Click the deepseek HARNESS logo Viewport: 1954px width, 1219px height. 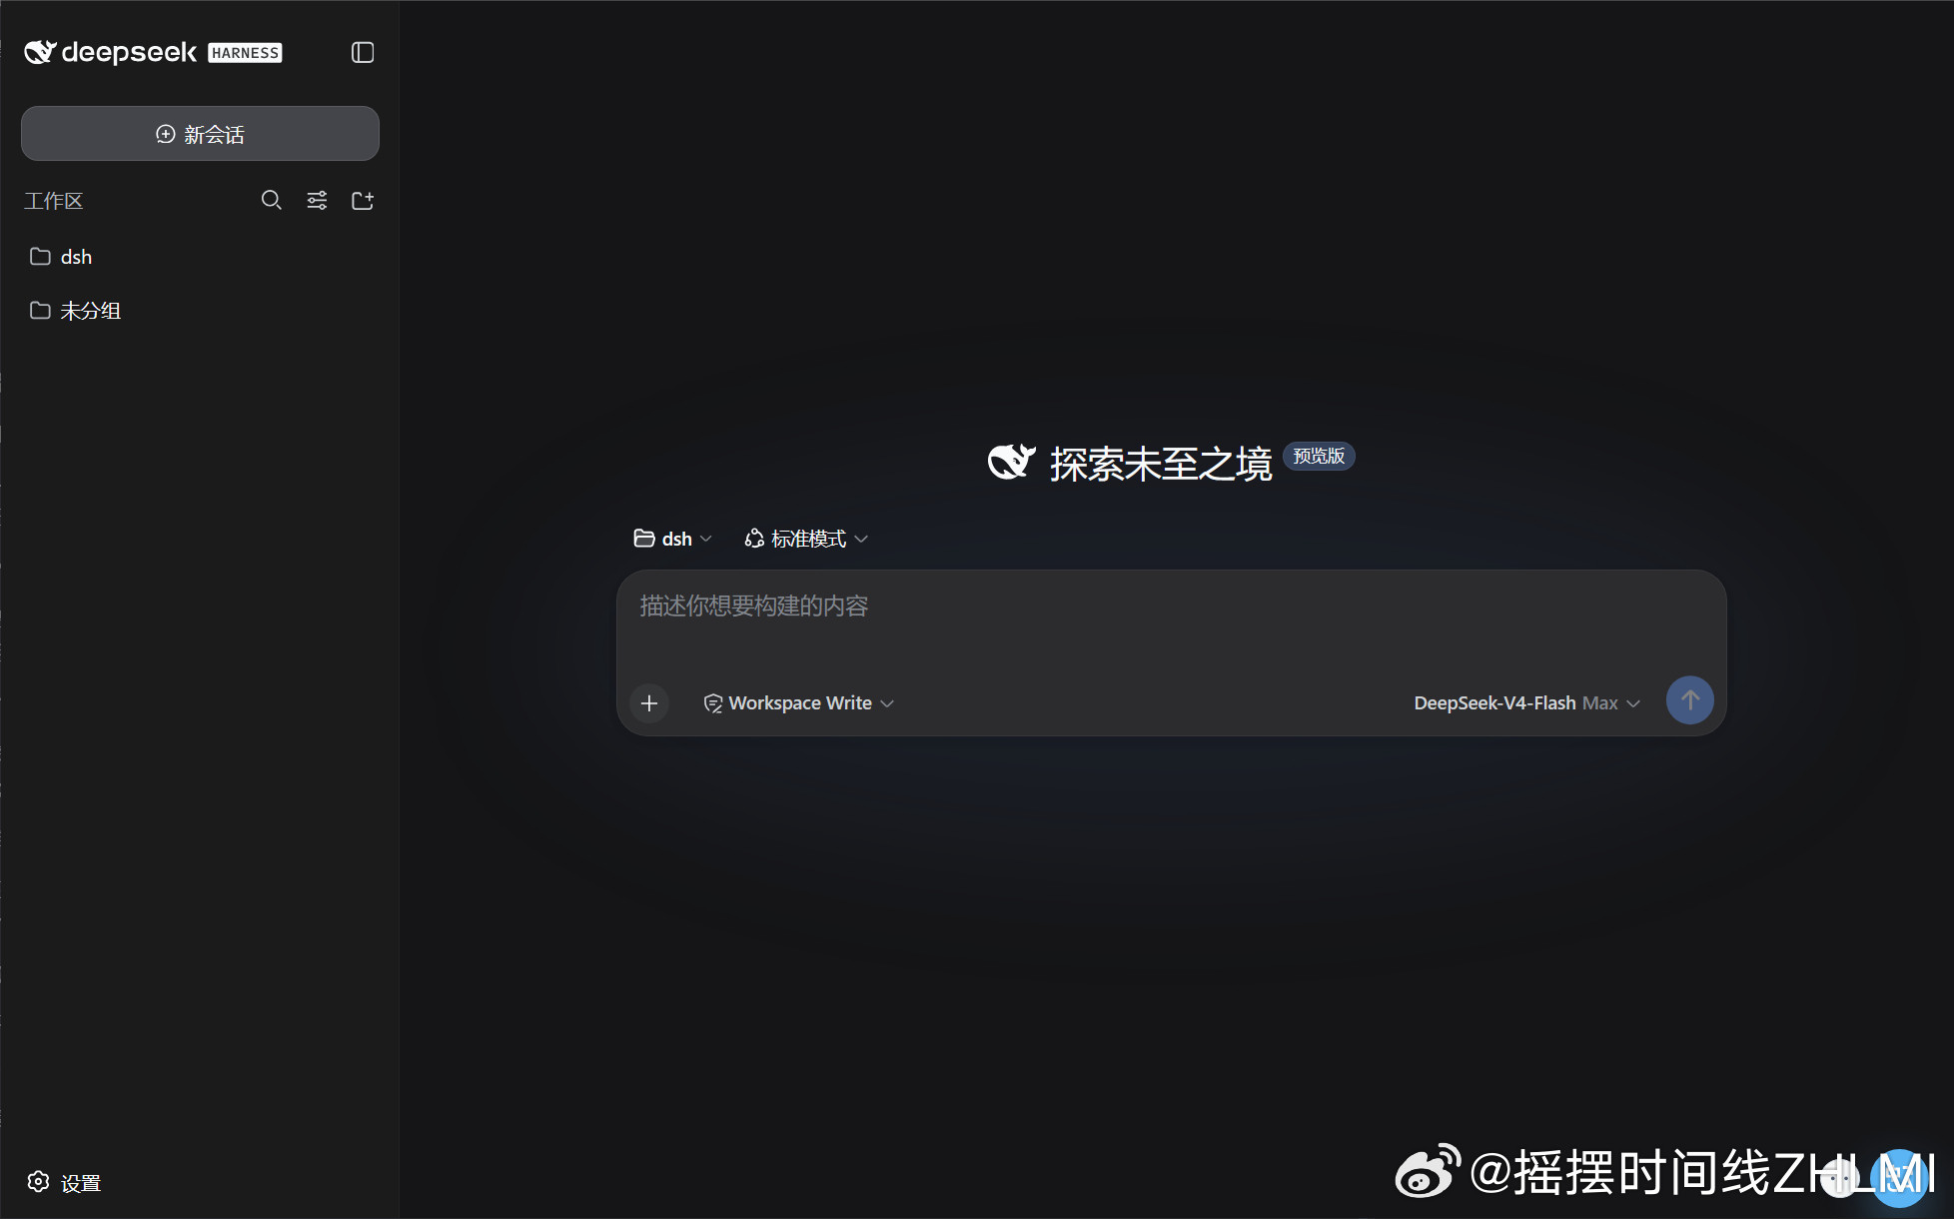point(153,52)
